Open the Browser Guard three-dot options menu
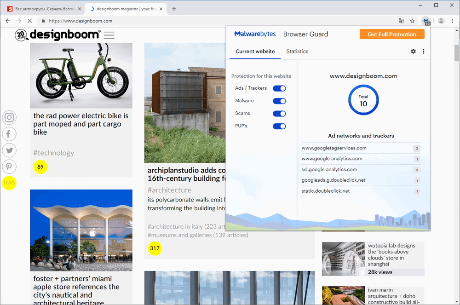Viewport: 460px width, 305px height. (424, 52)
